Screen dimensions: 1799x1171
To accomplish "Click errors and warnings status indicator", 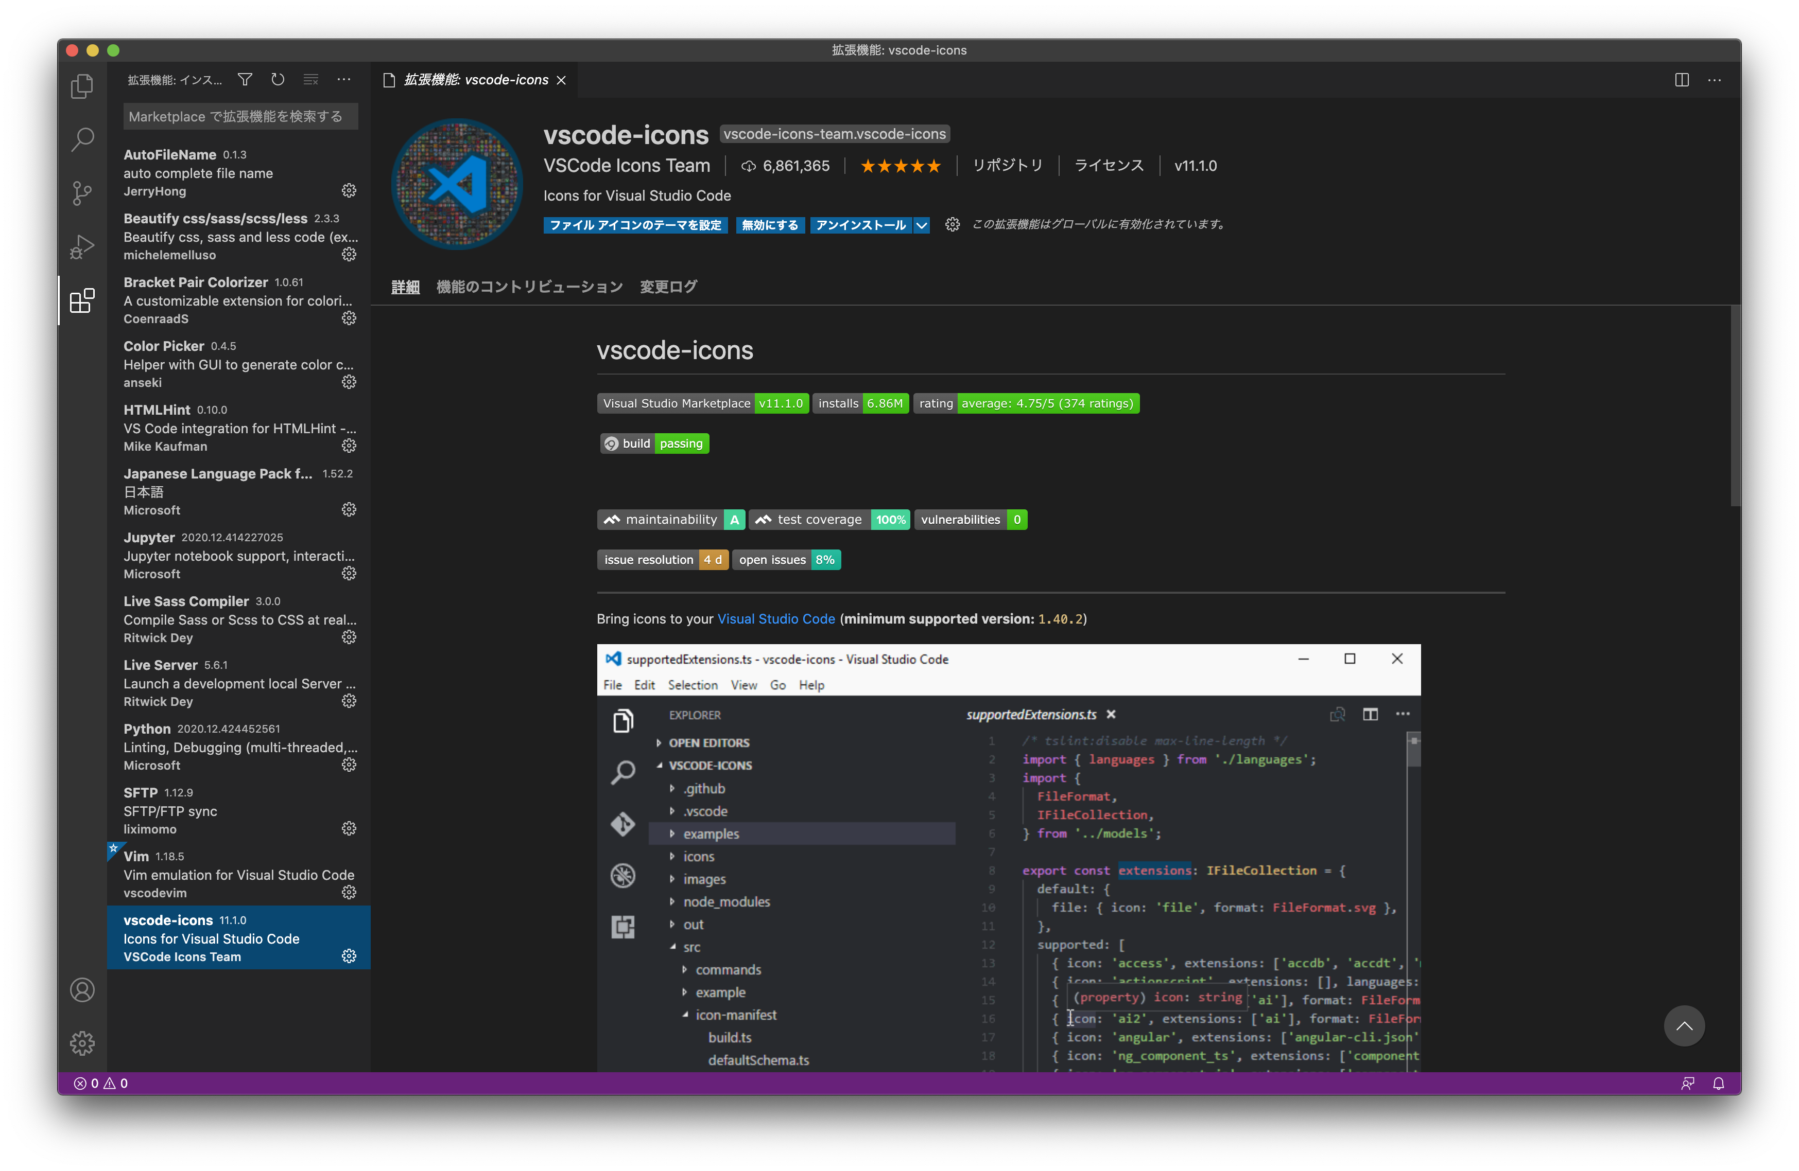I will [x=101, y=1083].
